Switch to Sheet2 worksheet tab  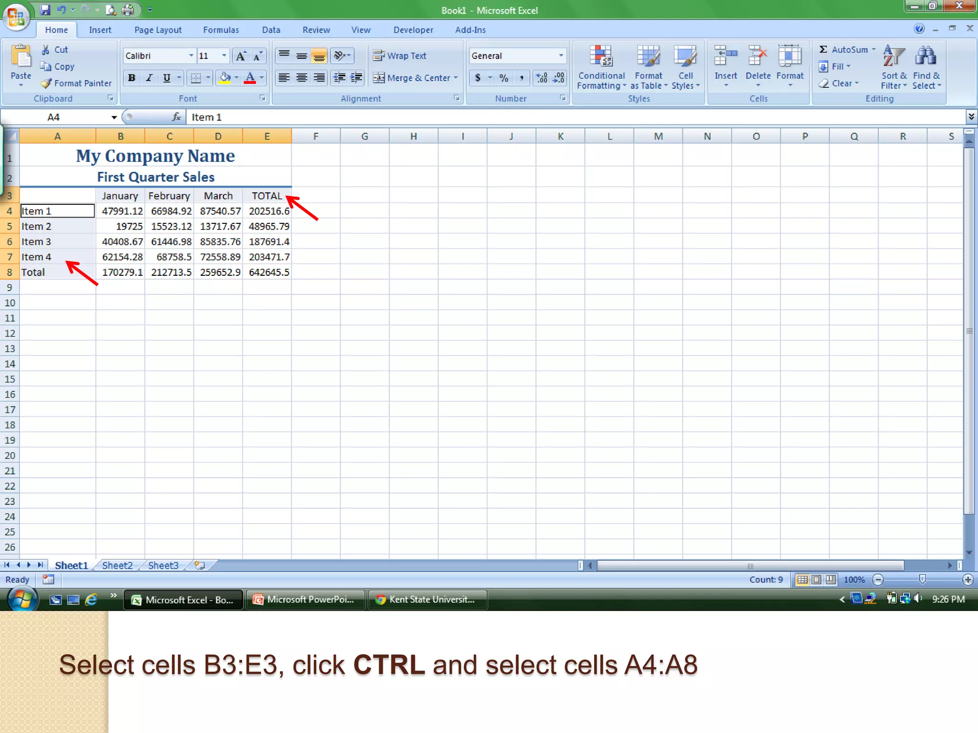pos(117,565)
